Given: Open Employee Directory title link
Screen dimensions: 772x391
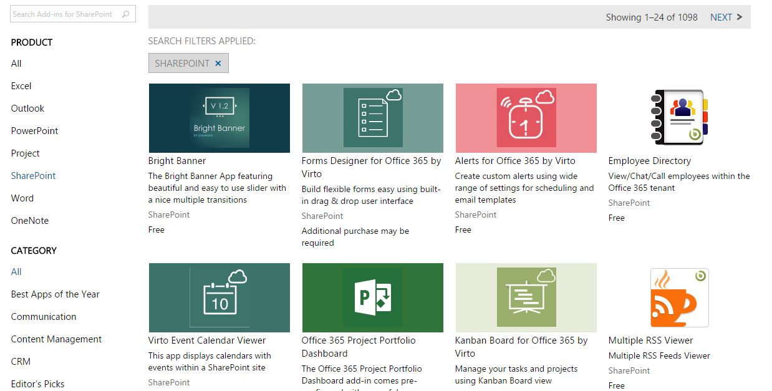Looking at the screenshot, I should [650, 161].
